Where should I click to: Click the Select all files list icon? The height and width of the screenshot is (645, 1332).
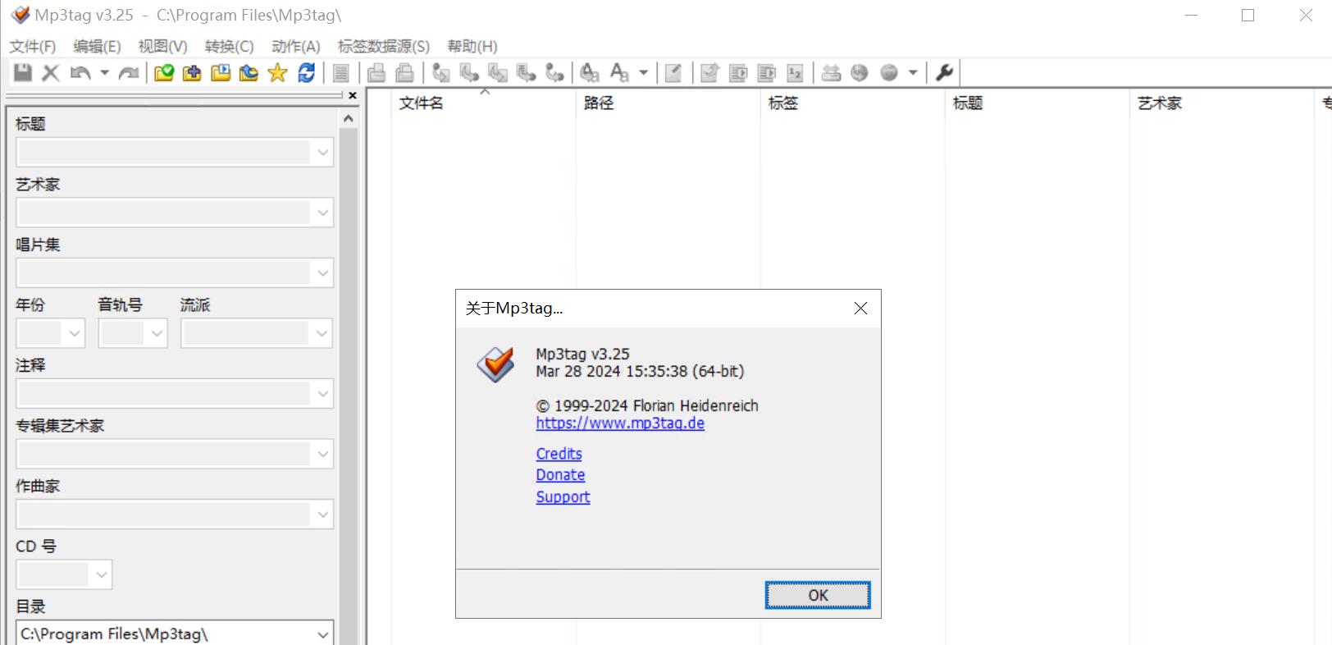pos(341,73)
